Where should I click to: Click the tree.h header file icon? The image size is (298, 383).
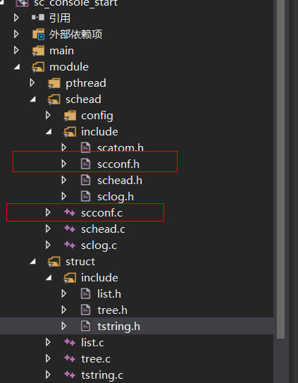(85, 310)
